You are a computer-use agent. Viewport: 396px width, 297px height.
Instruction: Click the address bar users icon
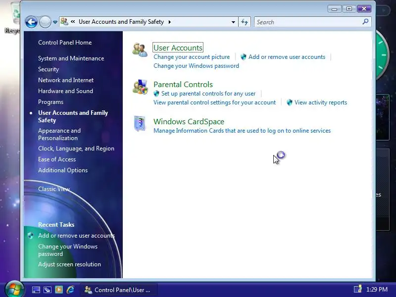pos(64,22)
